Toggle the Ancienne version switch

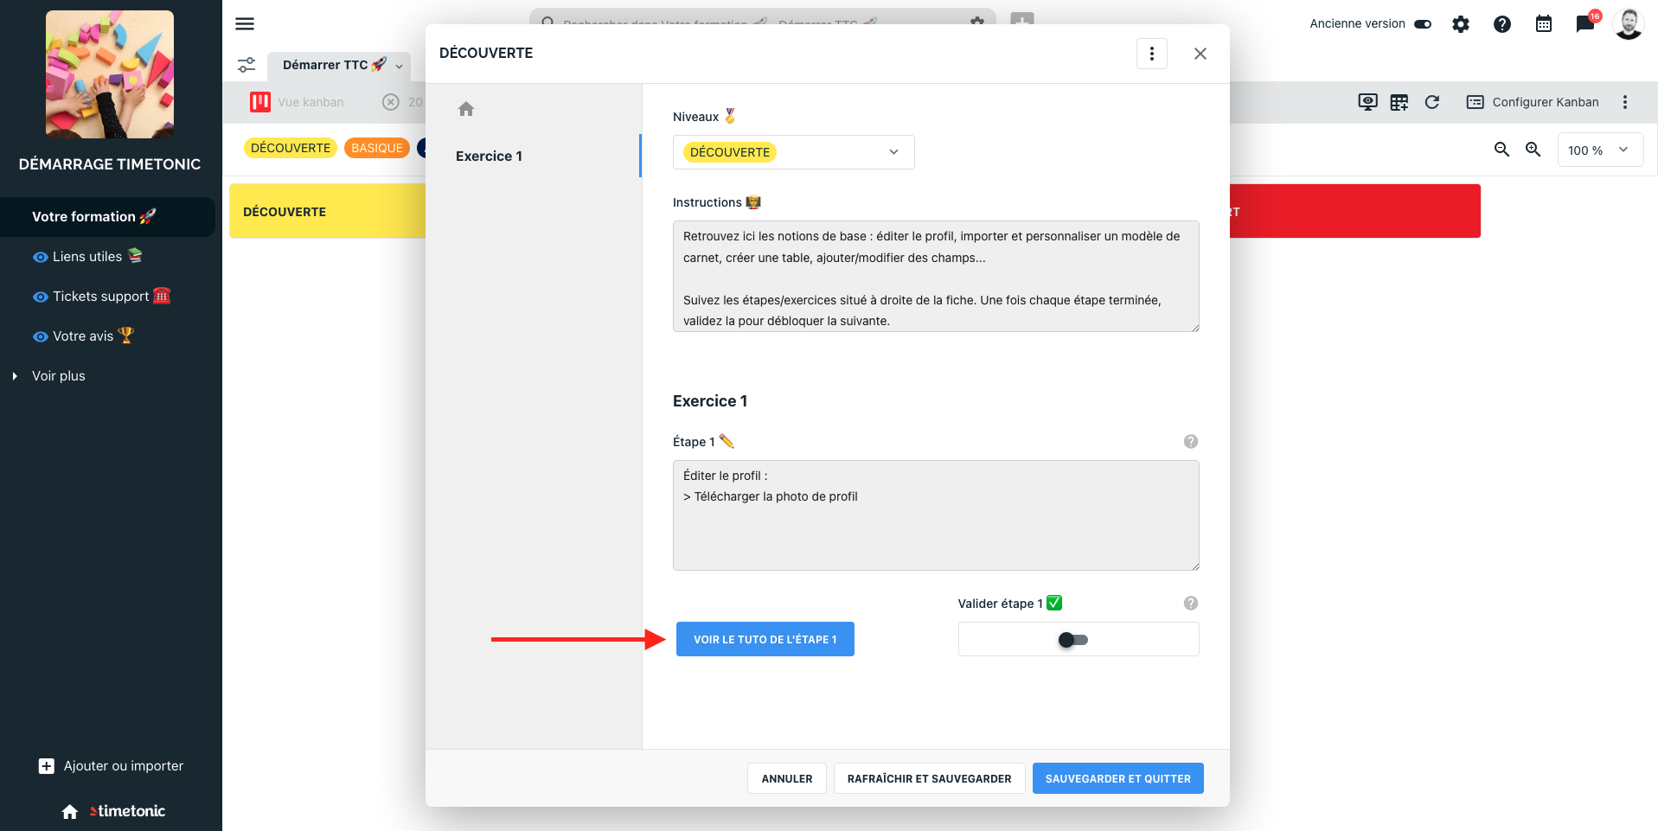1423,24
